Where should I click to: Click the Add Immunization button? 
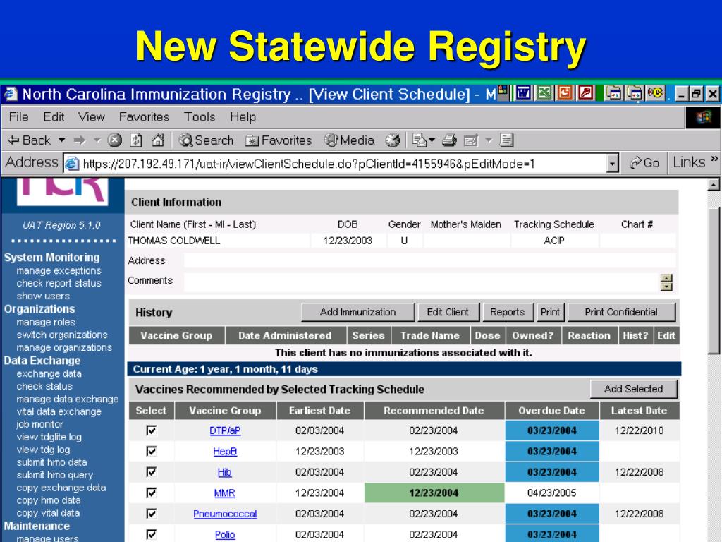(x=357, y=312)
